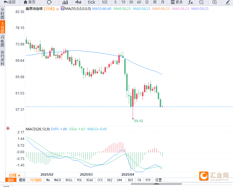Choose the CR indicator button

139,180
